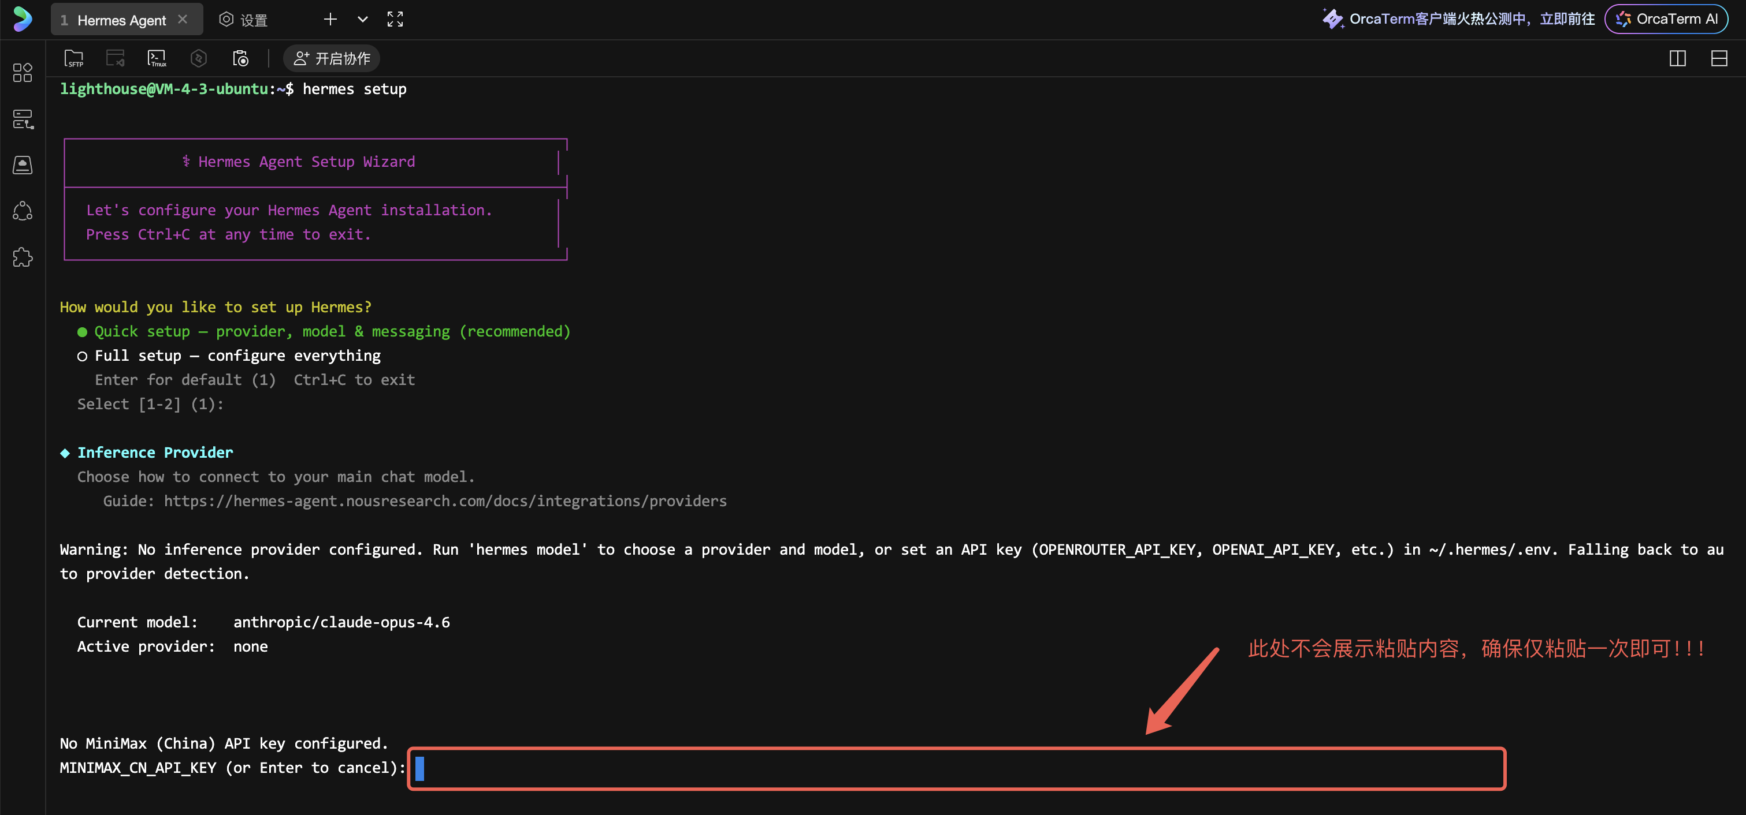Open the connected-nodes cluster sidebar icon
Image resolution: width=1746 pixels, height=815 pixels.
(x=23, y=211)
